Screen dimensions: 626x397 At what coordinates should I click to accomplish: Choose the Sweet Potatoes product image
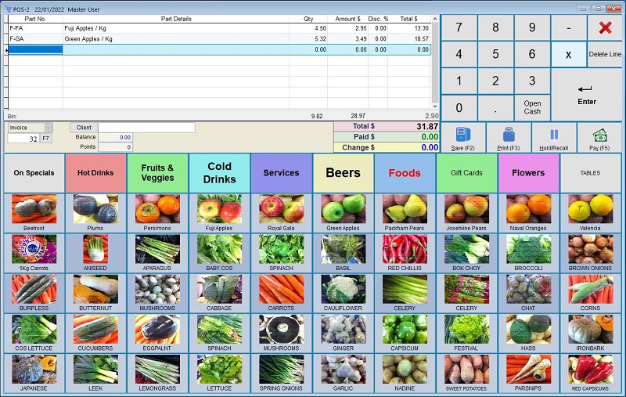pos(466,370)
